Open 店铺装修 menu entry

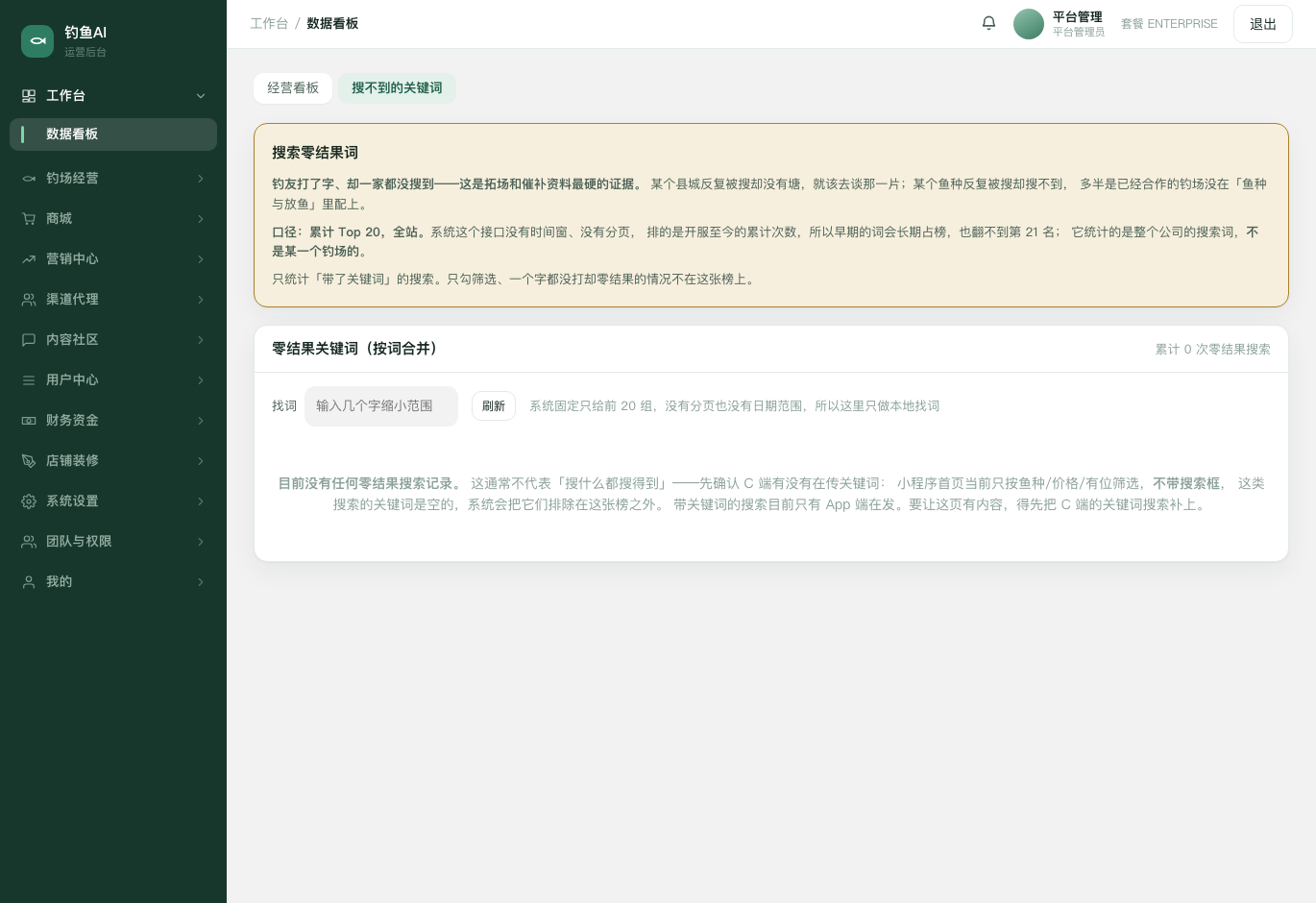tap(113, 461)
